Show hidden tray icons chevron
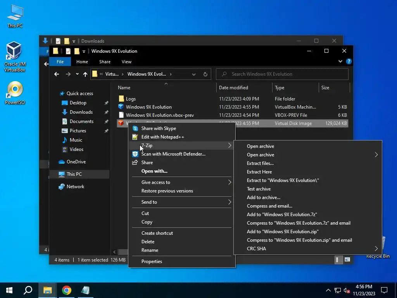 (x=328, y=290)
